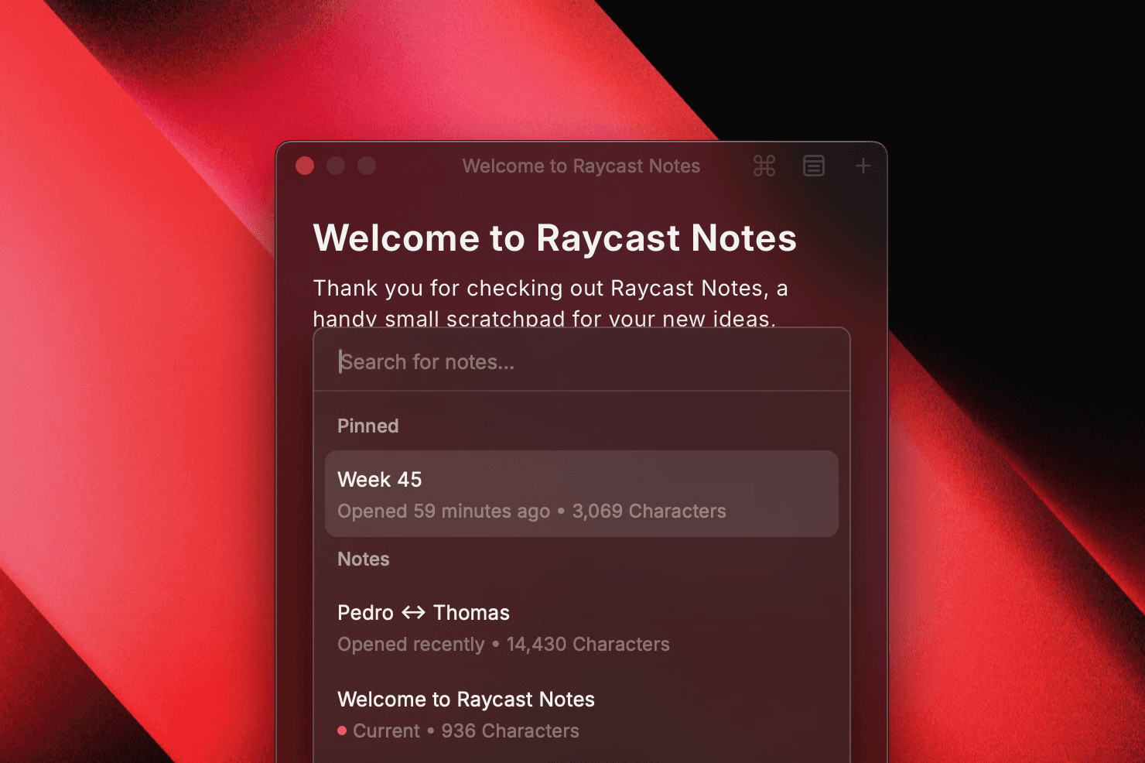Image resolution: width=1145 pixels, height=763 pixels.
Task: Click the window title Welcome to Raycast Notes
Action: click(581, 166)
